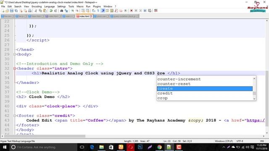Click Windows (CR LF) in status bar

point(224,141)
